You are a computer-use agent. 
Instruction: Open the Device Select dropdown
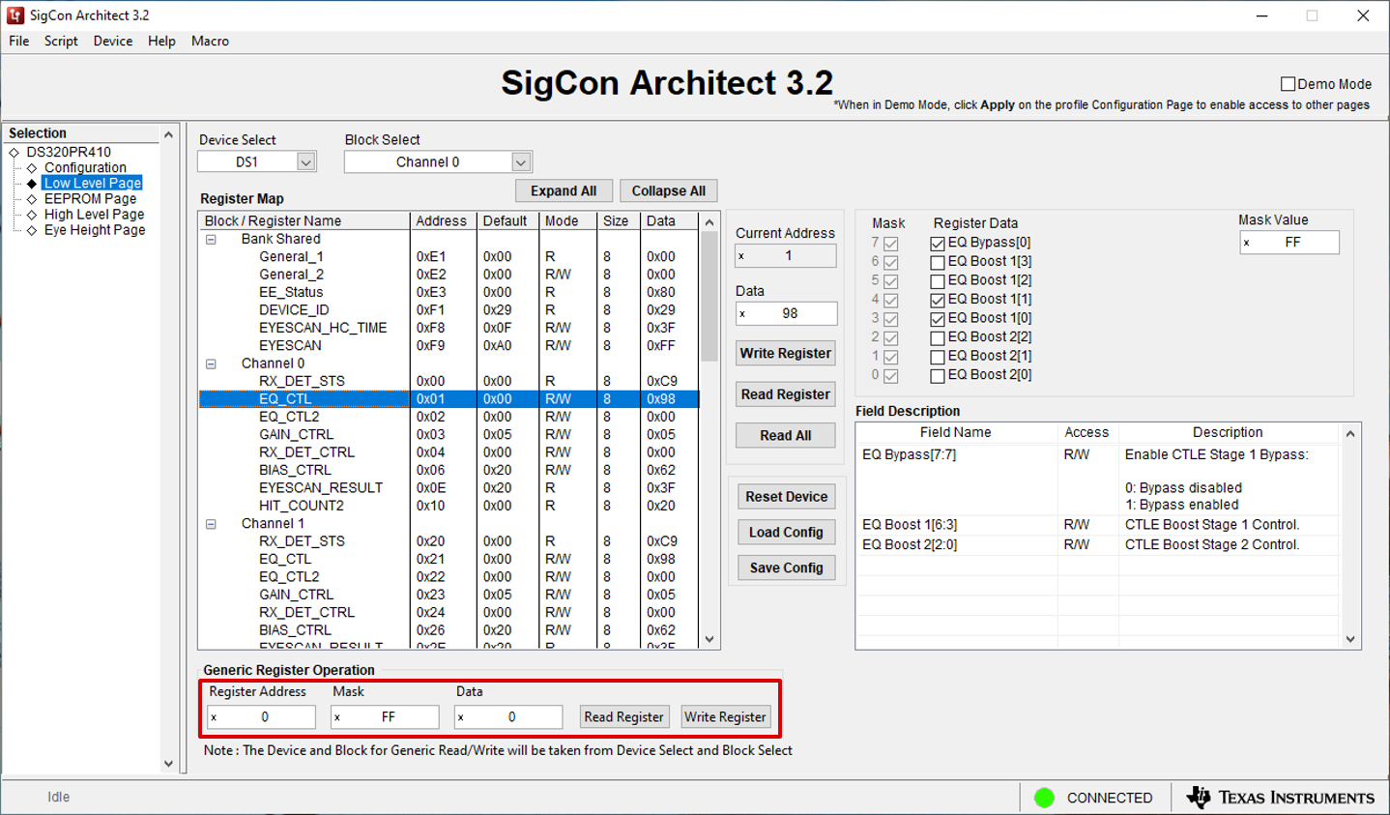[305, 162]
